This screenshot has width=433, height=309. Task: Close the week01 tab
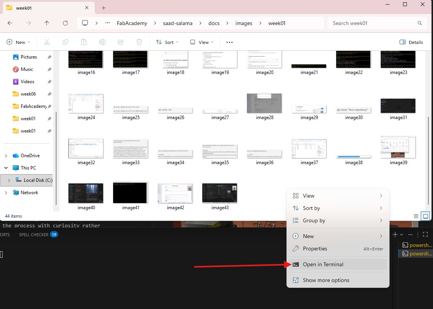(x=87, y=8)
